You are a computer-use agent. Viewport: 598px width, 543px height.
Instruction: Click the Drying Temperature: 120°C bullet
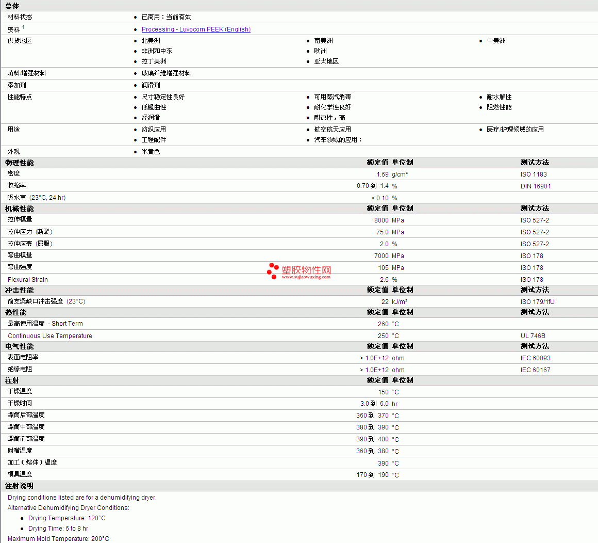67,518
